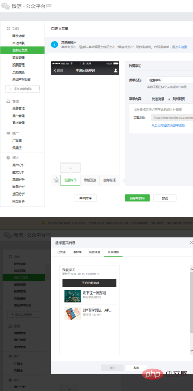The height and width of the screenshot is (391, 193).
Task: Select the 思想沉淀 menu in phone preview
Action: tap(90, 181)
